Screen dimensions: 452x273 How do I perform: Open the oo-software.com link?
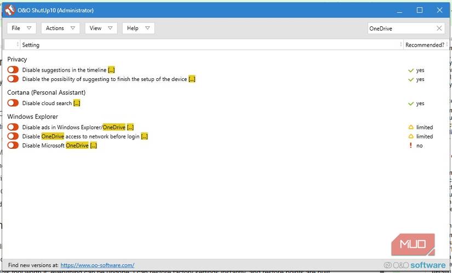tap(98, 265)
